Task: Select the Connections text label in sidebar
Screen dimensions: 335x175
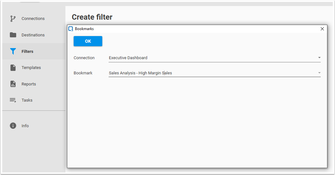Action: 33,19
